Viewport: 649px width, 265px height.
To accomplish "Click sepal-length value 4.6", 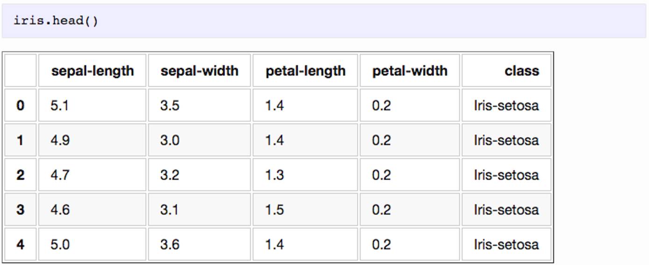I will (60, 209).
